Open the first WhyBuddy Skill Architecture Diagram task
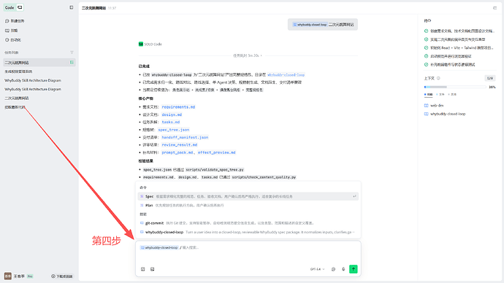This screenshot has width=504, height=283. click(x=33, y=80)
